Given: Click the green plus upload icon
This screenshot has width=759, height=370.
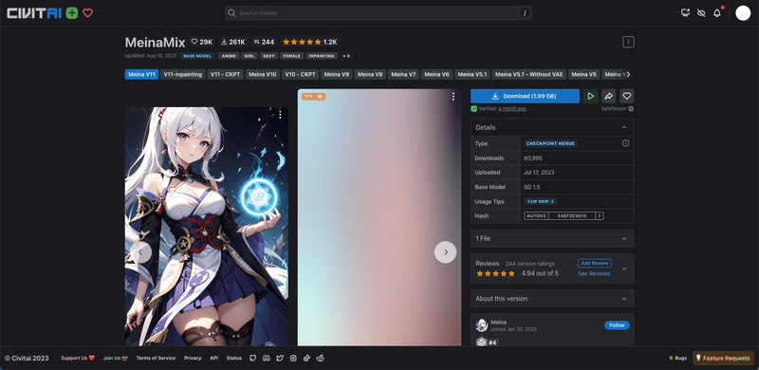Looking at the screenshot, I should tap(72, 13).
